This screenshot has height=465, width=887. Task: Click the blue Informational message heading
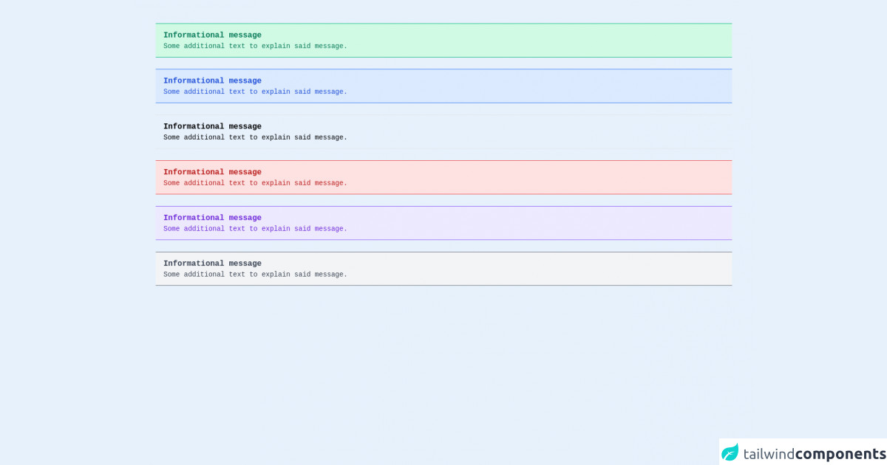tap(212, 80)
